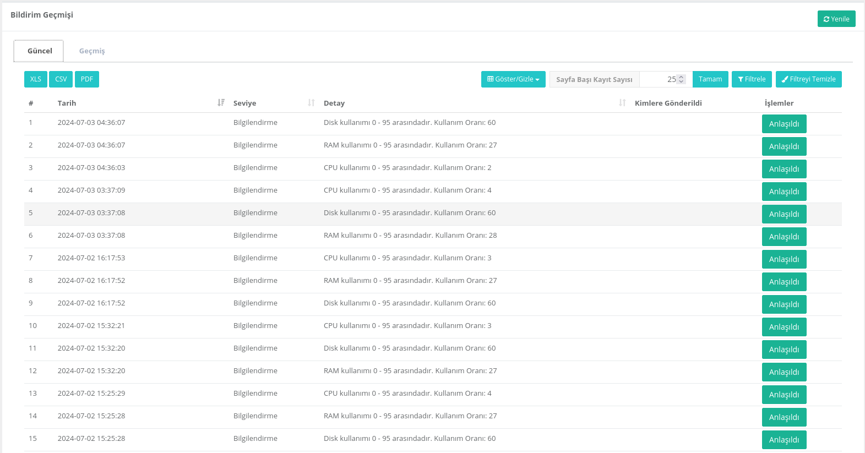Click the records per page stepper arrows
Viewport: 865px width, 453px height.
681,79
